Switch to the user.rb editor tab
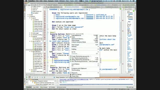 coord(115,5)
